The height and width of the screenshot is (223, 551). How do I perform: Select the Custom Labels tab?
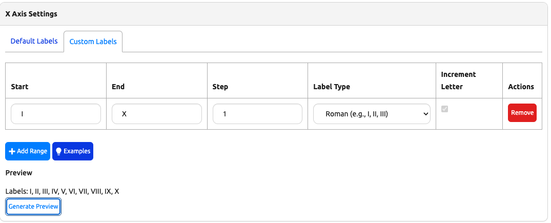[x=93, y=42]
